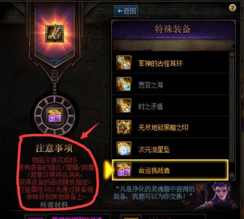The height and width of the screenshot is (219, 244).
Task: Click the 军神的古怪耳环 earring icon
Action: (x=124, y=62)
